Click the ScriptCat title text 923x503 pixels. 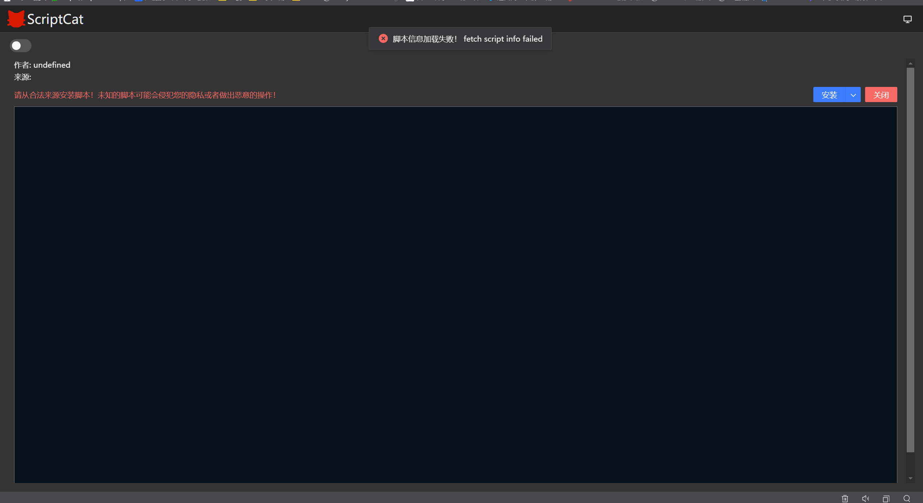pyautogui.click(x=55, y=19)
